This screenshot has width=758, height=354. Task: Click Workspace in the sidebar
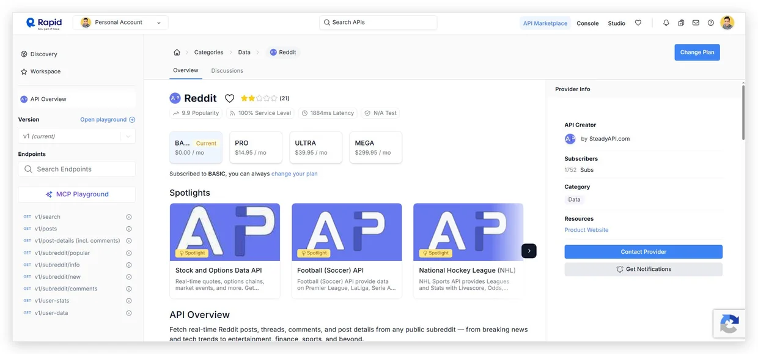click(45, 72)
